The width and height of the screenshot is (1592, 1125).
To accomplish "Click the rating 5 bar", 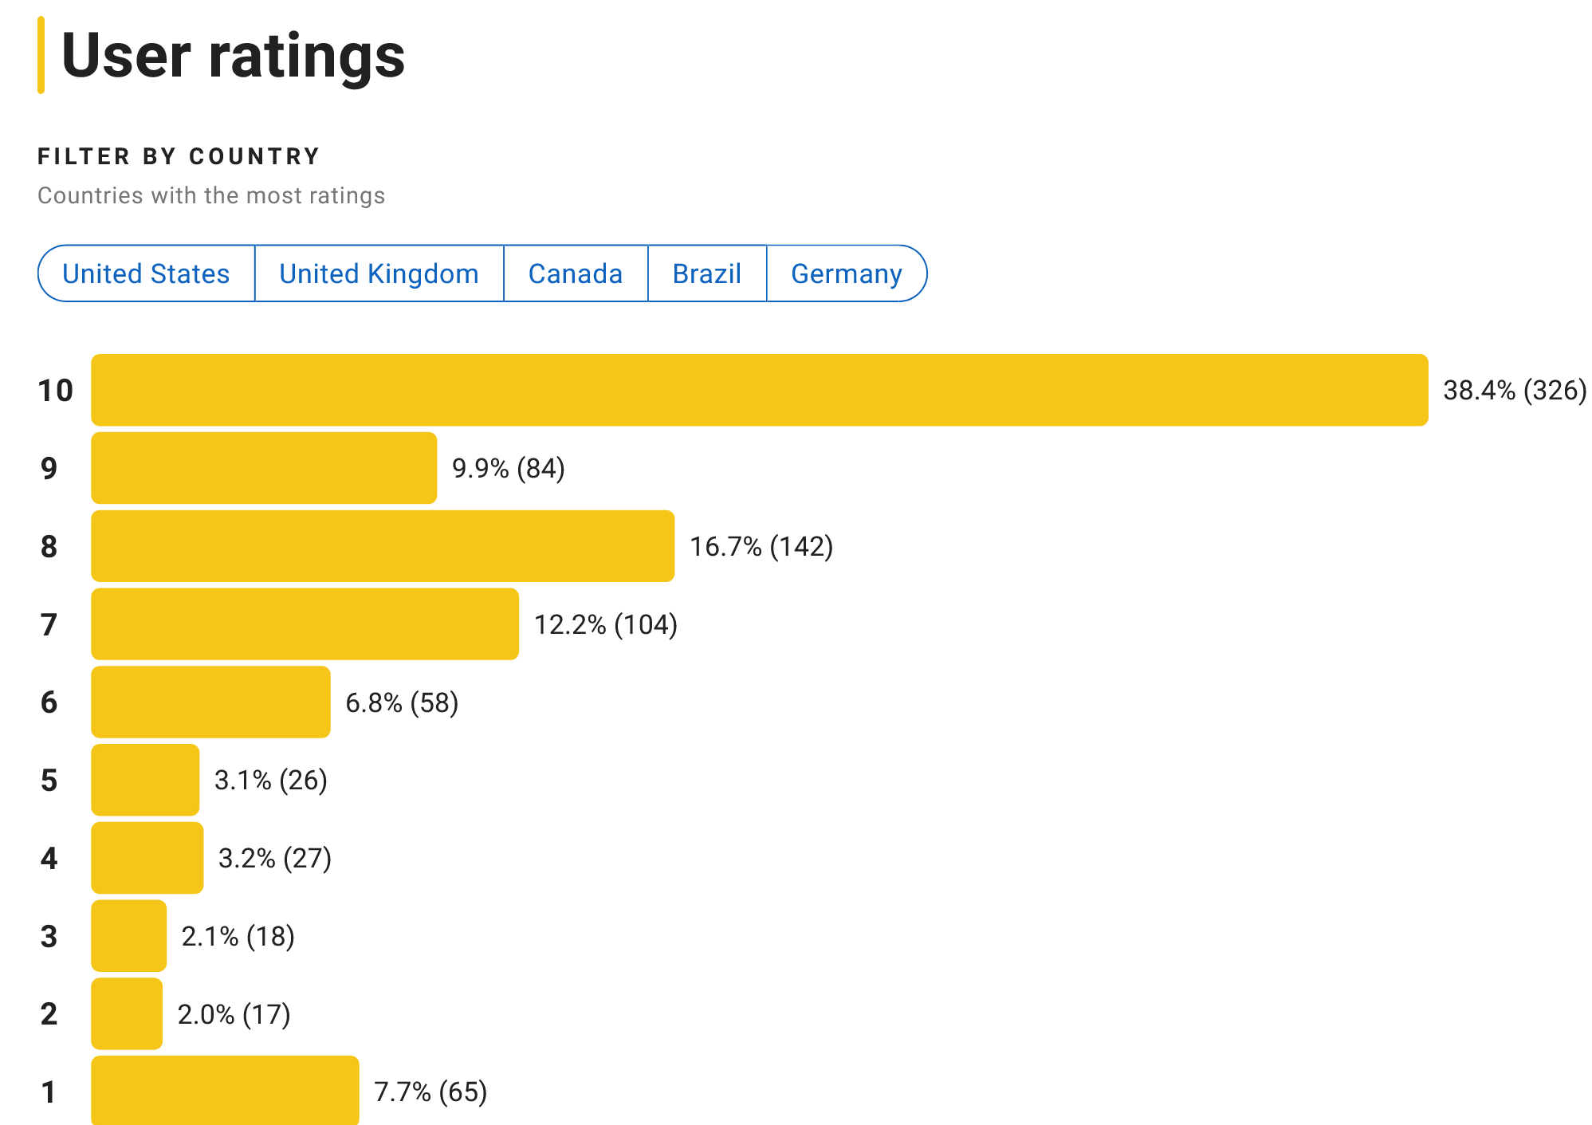I will tap(145, 781).
